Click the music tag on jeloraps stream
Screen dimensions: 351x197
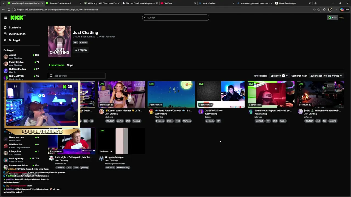(x=283, y=121)
